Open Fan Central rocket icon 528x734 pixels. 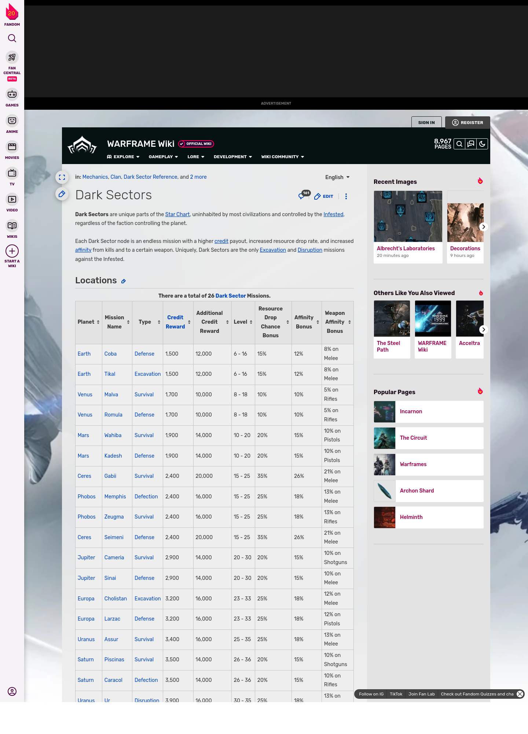click(x=12, y=57)
